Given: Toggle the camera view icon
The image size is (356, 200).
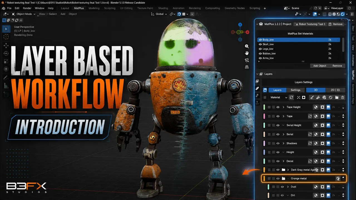Looking at the screenshot, I should pyautogui.click(x=247, y=60).
